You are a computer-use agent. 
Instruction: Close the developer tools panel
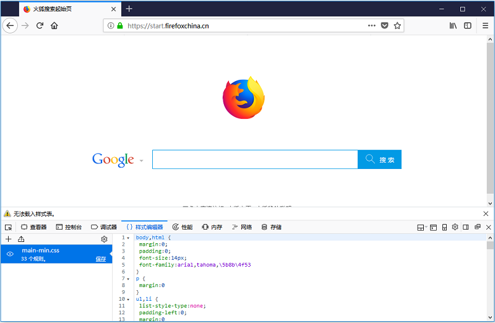tap(488, 227)
